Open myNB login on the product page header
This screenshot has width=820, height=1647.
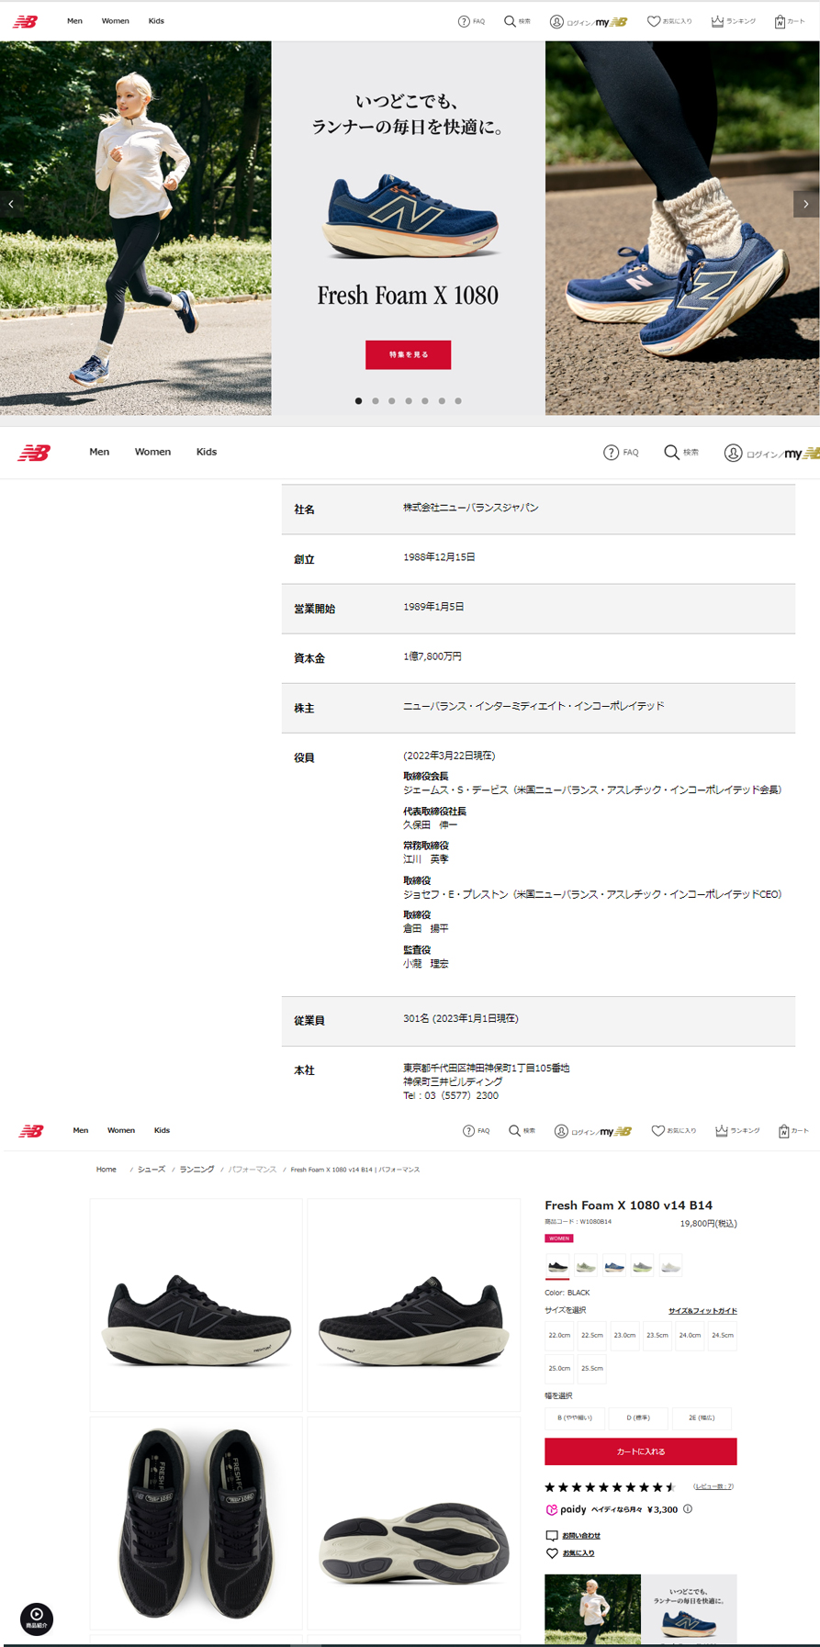coord(593,1131)
